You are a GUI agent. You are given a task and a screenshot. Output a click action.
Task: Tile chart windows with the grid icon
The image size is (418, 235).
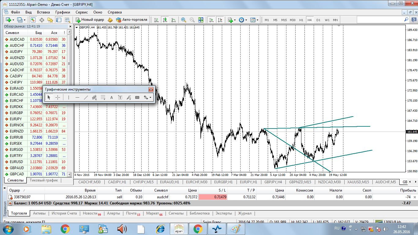point(201,20)
